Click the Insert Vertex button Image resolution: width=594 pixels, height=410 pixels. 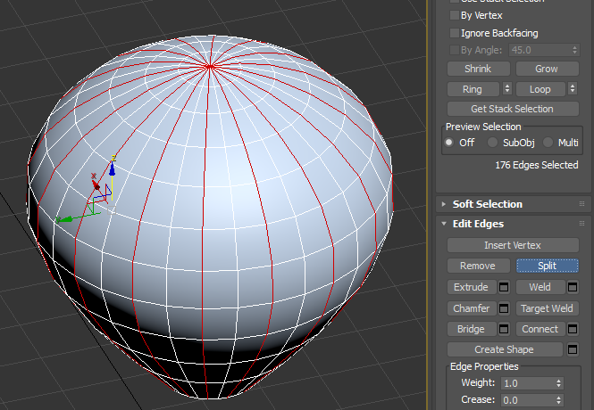[513, 245]
